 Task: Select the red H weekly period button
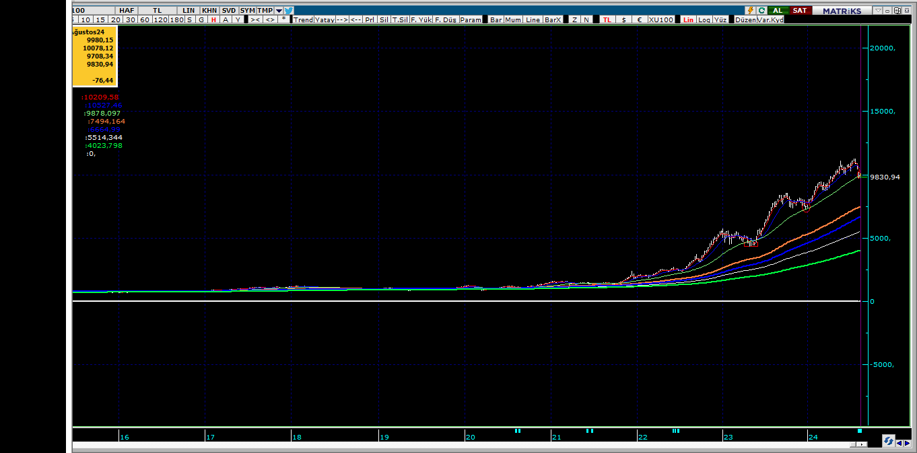(x=213, y=19)
